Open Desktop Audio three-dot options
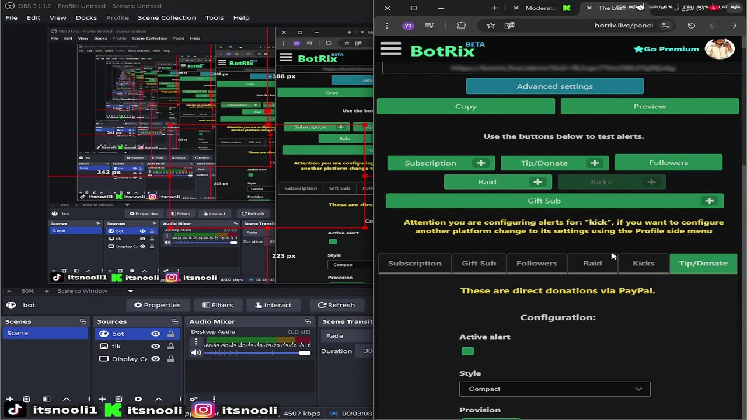Viewport: 747px width, 420px height. pyautogui.click(x=196, y=342)
